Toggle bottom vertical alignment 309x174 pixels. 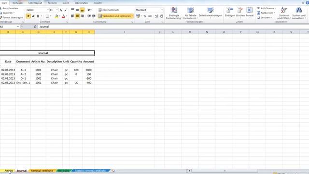(82, 10)
